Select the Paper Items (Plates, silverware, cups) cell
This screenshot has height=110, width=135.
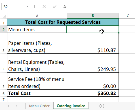[37, 43]
